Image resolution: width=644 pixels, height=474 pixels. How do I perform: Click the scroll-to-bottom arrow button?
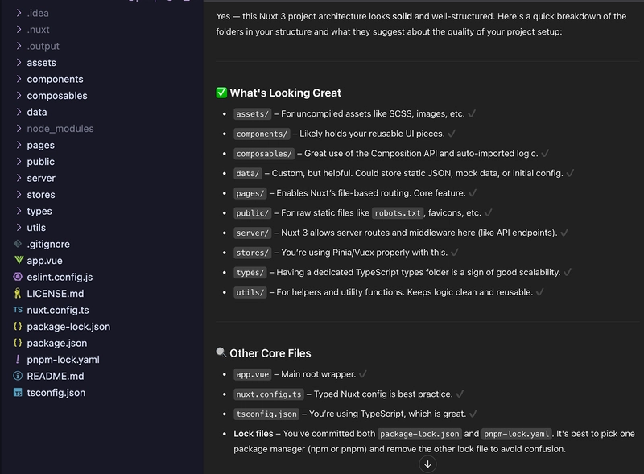[427, 464]
